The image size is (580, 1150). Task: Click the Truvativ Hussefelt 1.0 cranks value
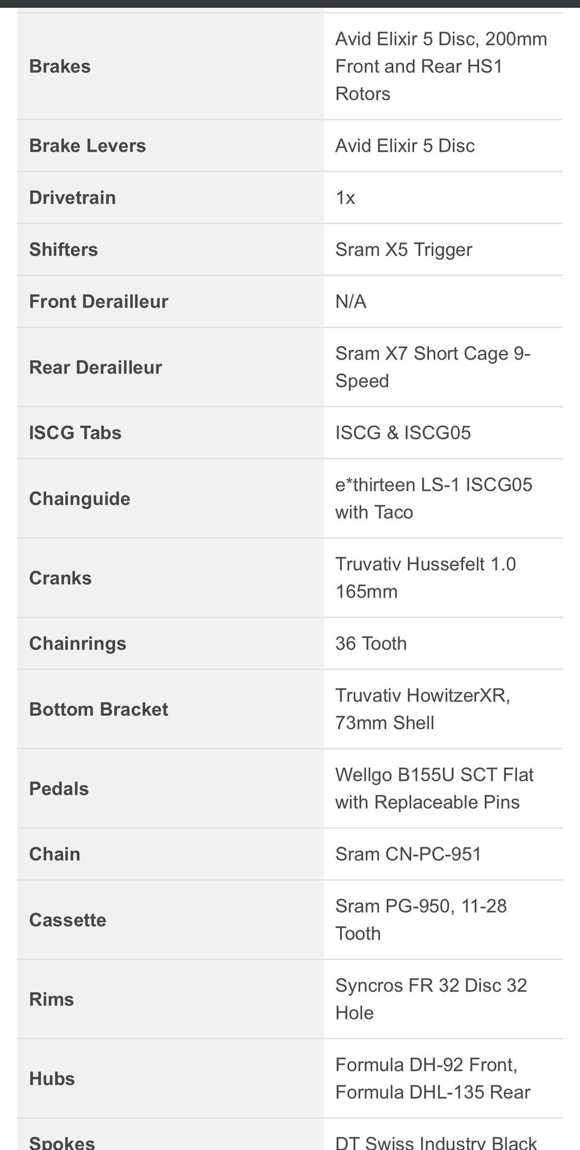click(x=425, y=578)
